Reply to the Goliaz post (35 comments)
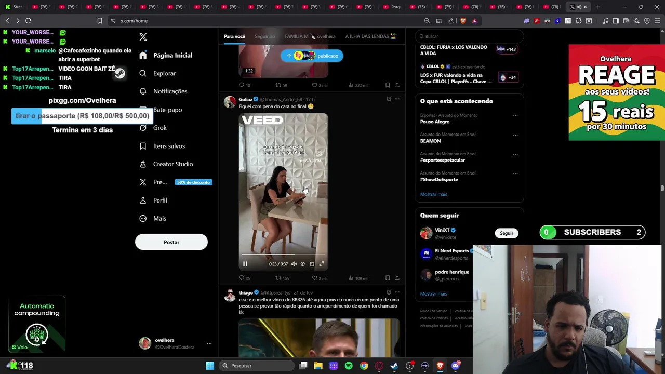The image size is (665, 374). point(244,278)
